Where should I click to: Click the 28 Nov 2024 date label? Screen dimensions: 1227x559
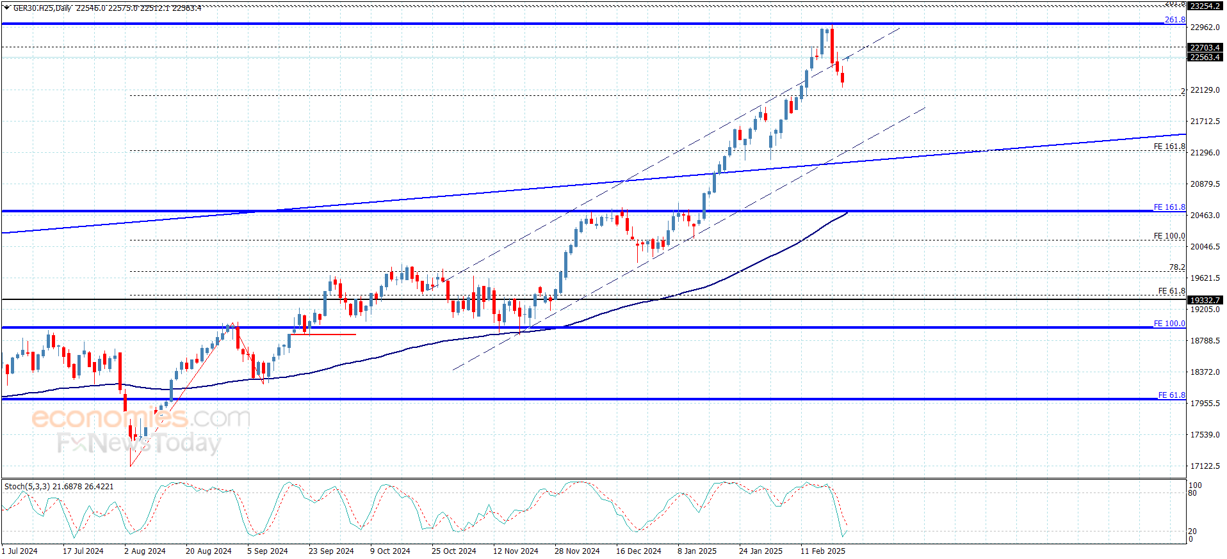(577, 551)
